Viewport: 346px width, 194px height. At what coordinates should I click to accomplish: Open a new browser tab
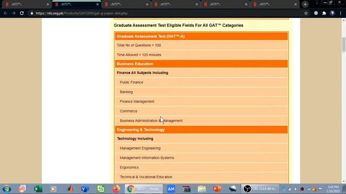[305, 4]
